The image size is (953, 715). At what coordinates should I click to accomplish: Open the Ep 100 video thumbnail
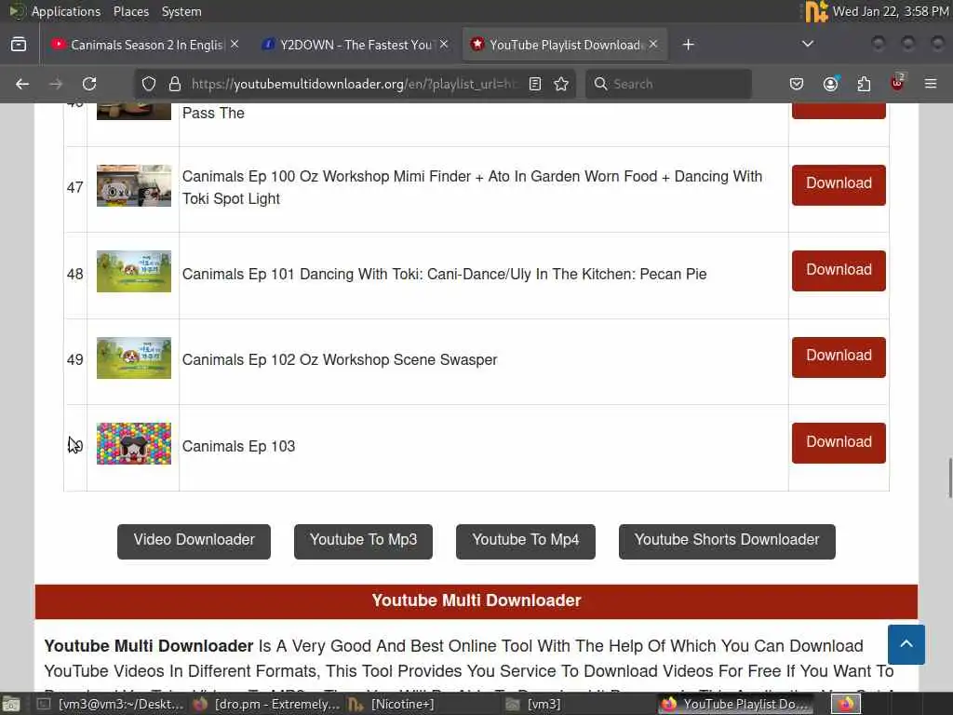(x=134, y=185)
